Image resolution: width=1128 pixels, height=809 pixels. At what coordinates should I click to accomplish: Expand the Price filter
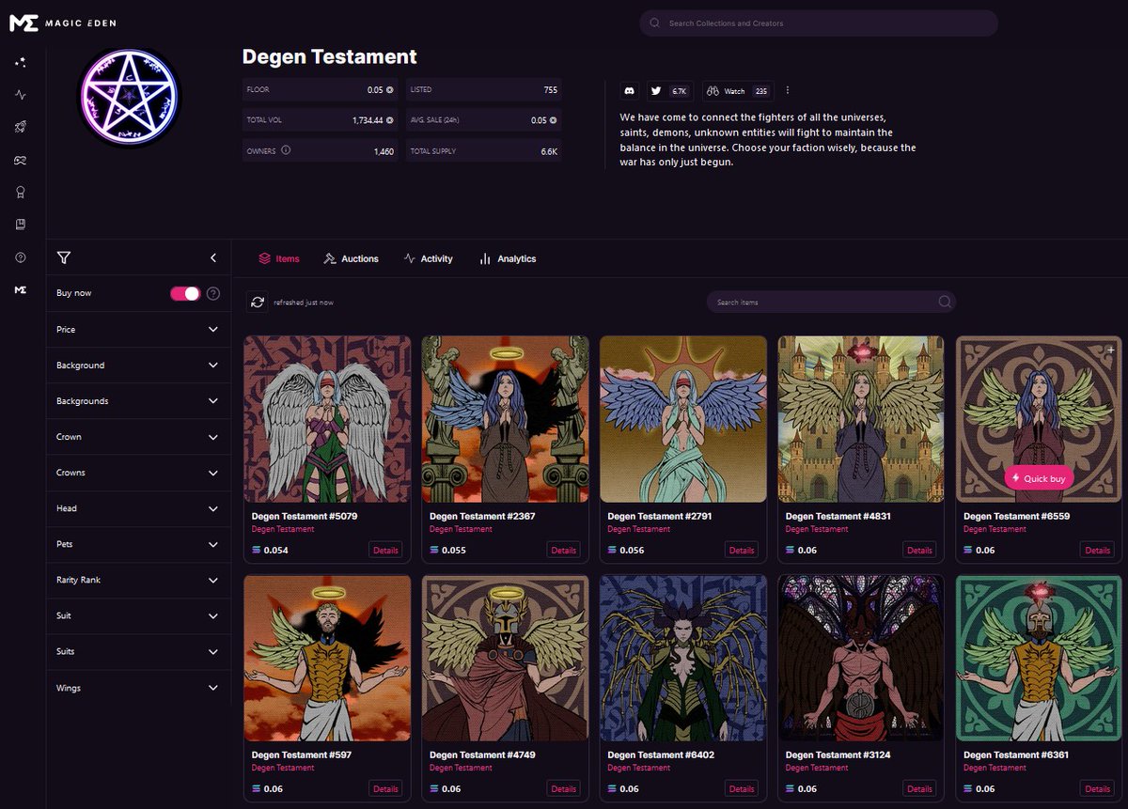[x=137, y=330]
